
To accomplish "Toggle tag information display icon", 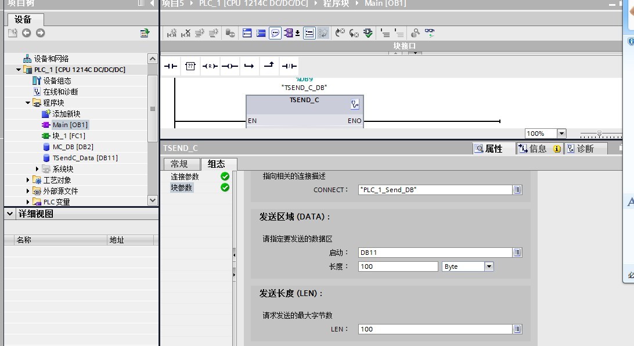I will tap(309, 33).
